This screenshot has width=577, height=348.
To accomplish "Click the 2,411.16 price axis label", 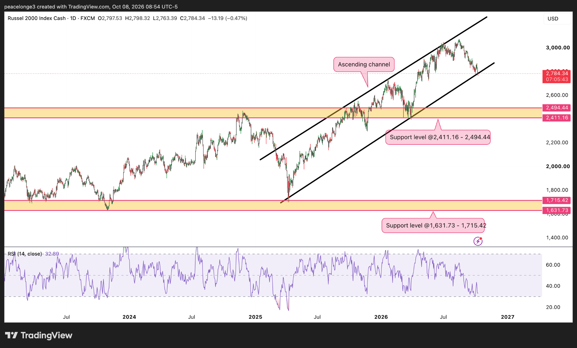I will pyautogui.click(x=557, y=118).
